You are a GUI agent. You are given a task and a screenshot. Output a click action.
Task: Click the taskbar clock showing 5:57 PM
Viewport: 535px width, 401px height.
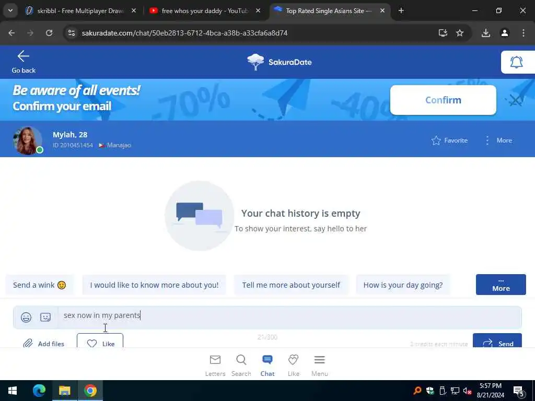pyautogui.click(x=490, y=391)
